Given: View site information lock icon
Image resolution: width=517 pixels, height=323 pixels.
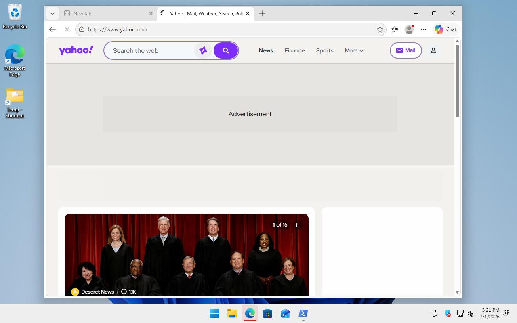Looking at the screenshot, I should tap(82, 29).
